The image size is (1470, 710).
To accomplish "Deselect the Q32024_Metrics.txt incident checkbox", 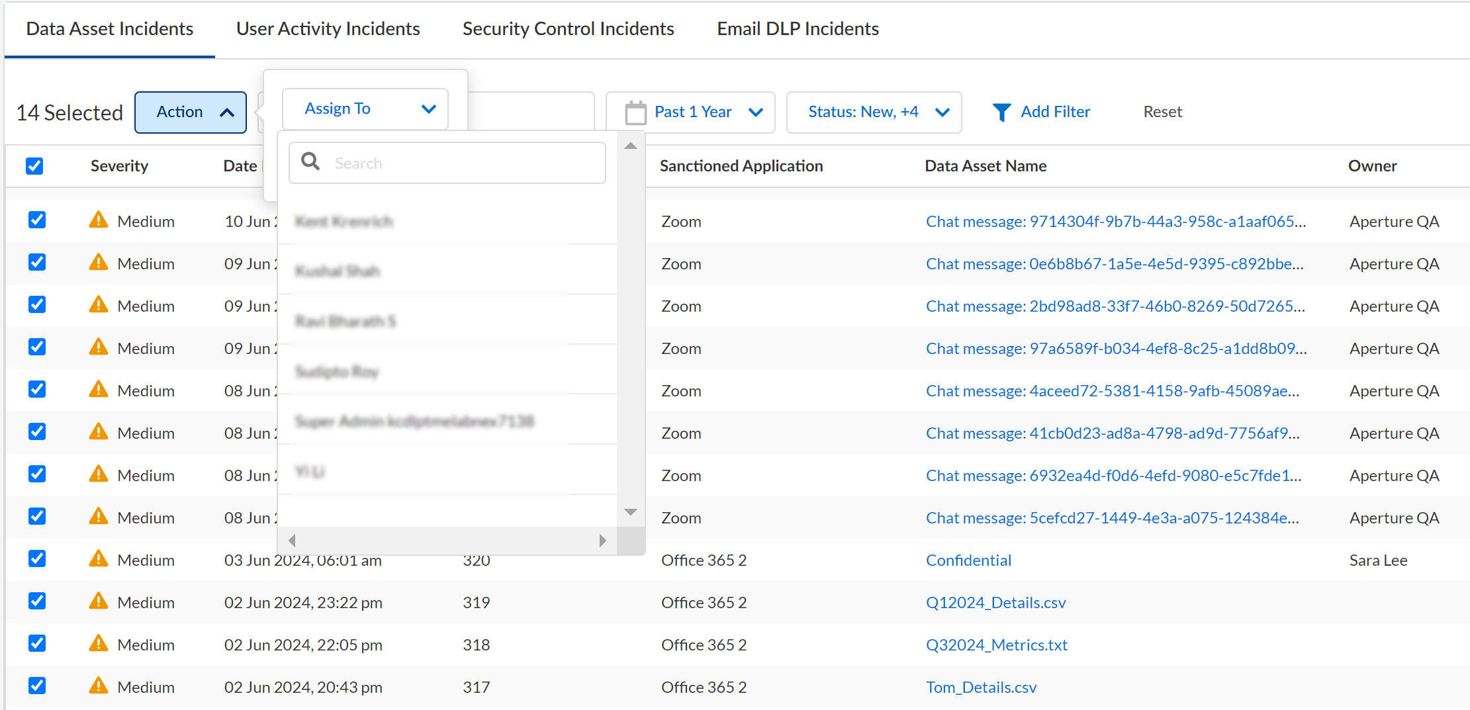I will tap(37, 644).
